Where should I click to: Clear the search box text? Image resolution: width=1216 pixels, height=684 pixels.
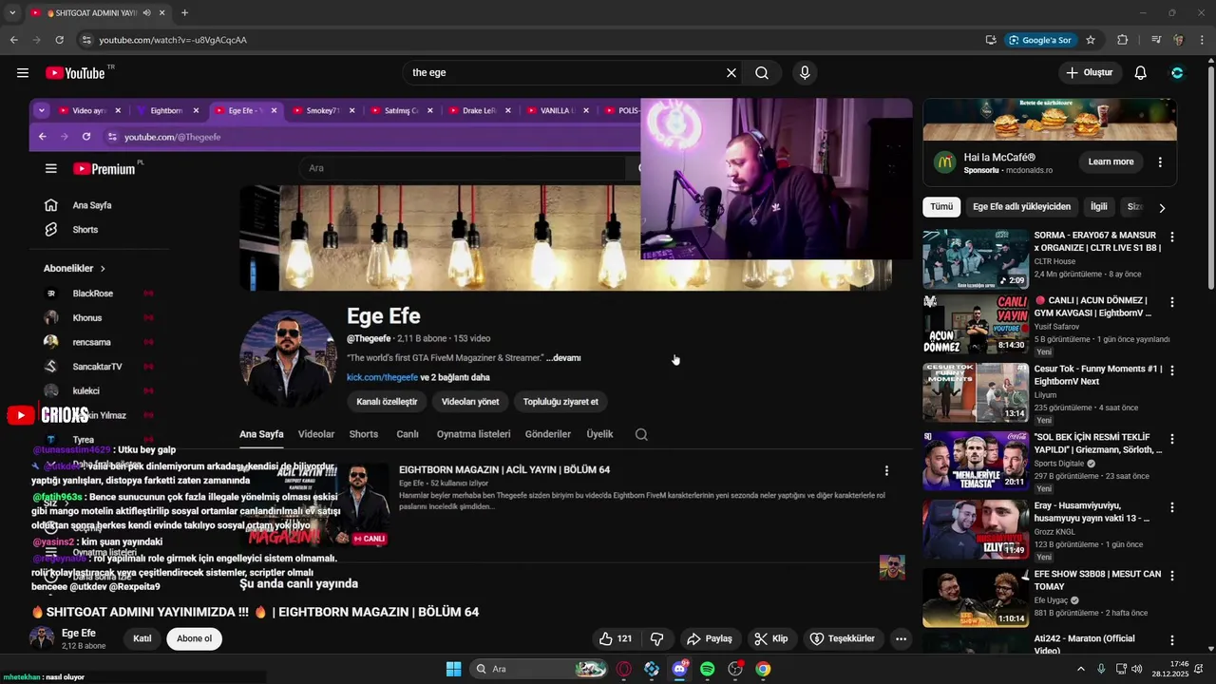[x=731, y=73]
